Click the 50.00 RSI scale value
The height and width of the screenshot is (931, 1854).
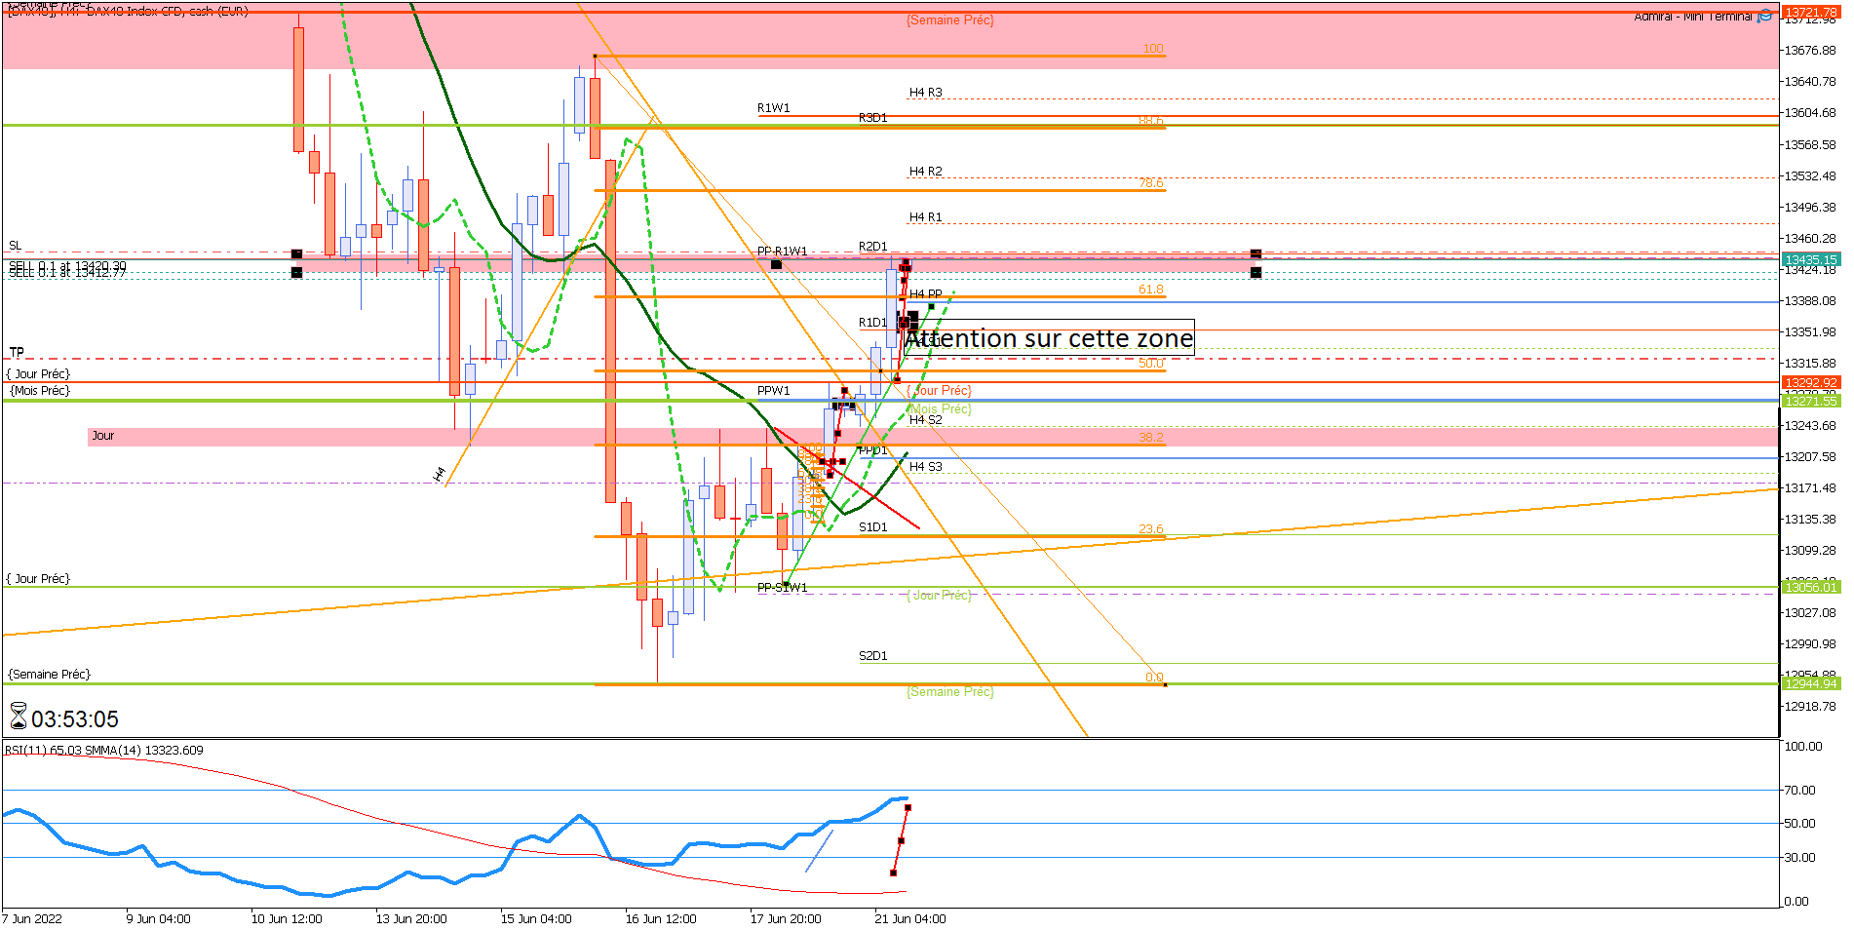tap(1800, 824)
